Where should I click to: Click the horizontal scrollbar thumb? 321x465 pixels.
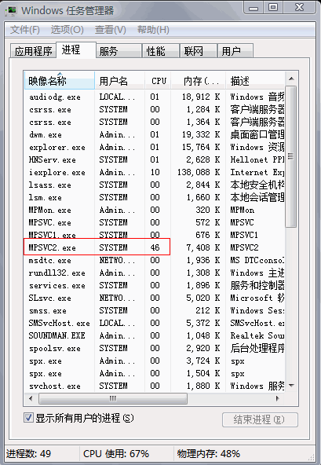(x=113, y=398)
